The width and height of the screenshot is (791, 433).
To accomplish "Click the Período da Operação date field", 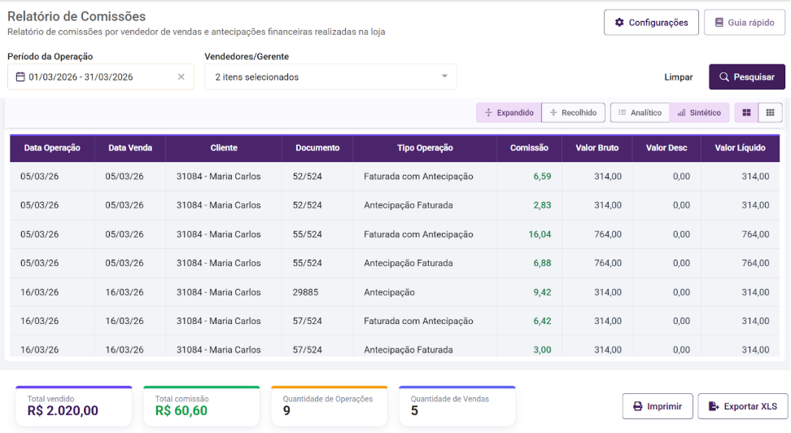I will (98, 77).
